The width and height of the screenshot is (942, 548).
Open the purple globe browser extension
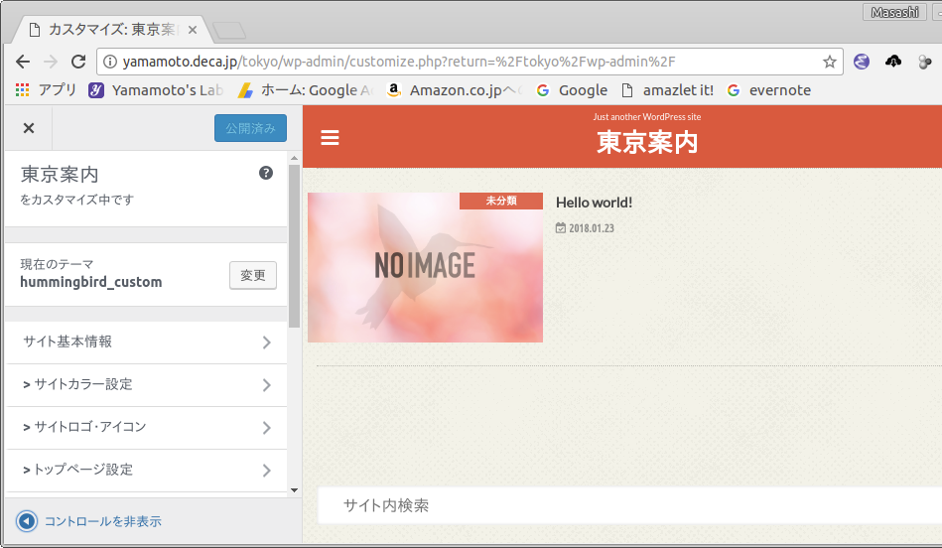click(x=862, y=62)
